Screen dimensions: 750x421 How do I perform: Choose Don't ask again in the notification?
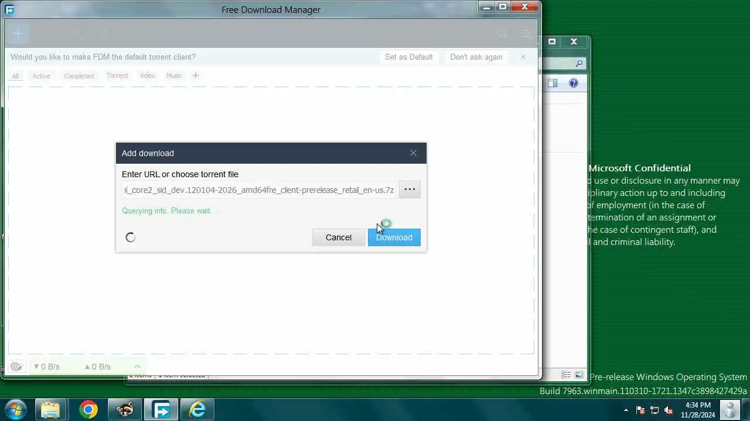point(476,57)
